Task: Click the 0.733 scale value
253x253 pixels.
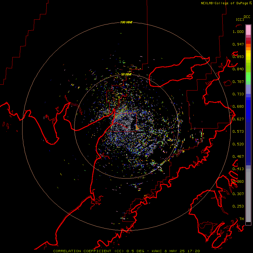Action: point(238,94)
